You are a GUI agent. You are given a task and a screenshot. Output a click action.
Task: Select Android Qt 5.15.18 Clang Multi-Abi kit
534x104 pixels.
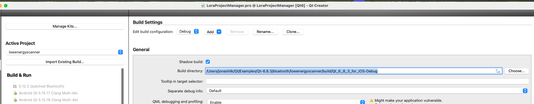tap(48, 100)
